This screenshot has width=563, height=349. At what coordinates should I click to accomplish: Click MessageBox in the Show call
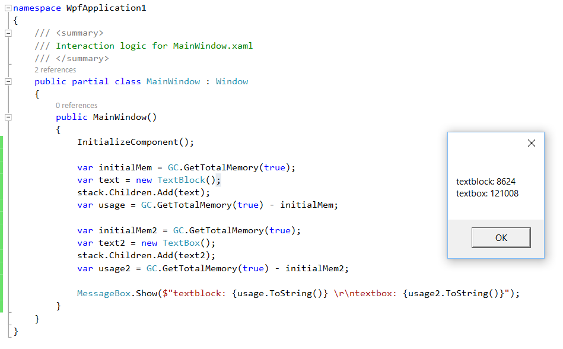coord(104,294)
